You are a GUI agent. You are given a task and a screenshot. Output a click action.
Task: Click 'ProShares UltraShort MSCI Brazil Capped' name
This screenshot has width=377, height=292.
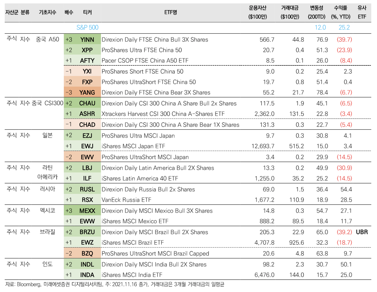[155, 254]
